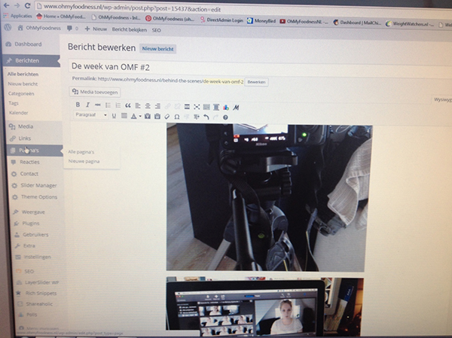The image size is (452, 338).
Task: Open the Media sidebar menu
Action: [x=26, y=126]
